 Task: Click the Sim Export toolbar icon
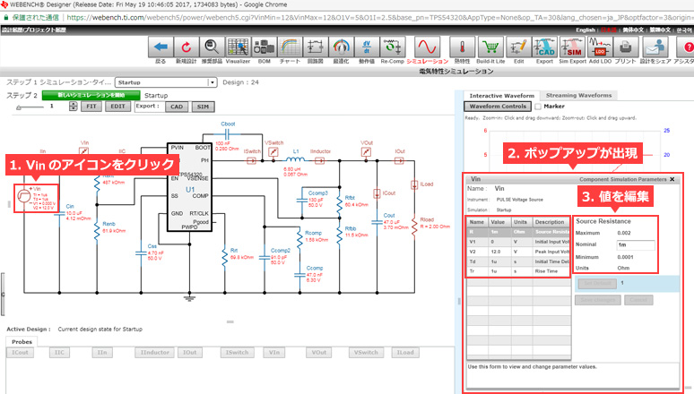[x=572, y=47]
